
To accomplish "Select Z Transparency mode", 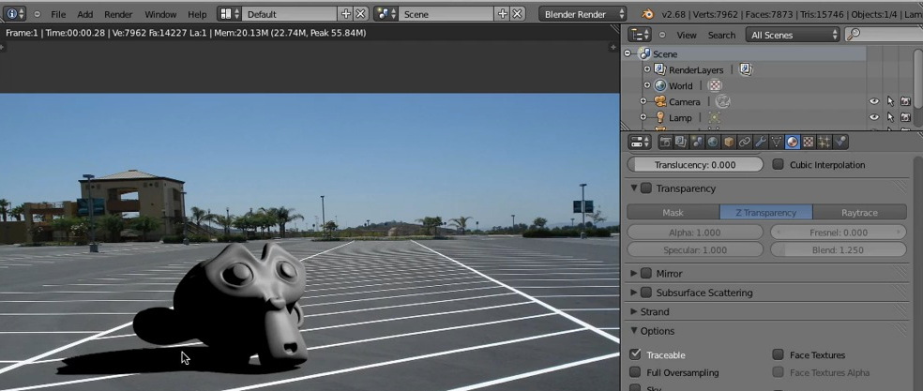I will click(766, 212).
